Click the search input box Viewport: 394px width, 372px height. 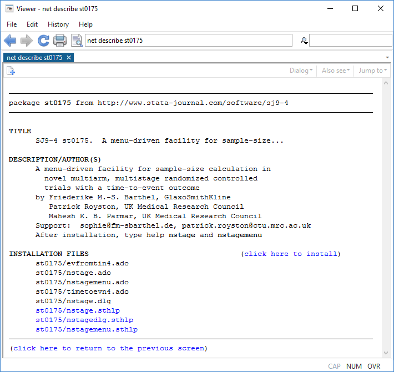pyautogui.click(x=351, y=41)
